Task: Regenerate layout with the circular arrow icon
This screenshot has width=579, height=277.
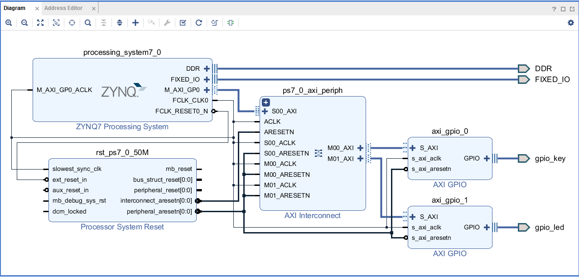Action: coord(198,23)
